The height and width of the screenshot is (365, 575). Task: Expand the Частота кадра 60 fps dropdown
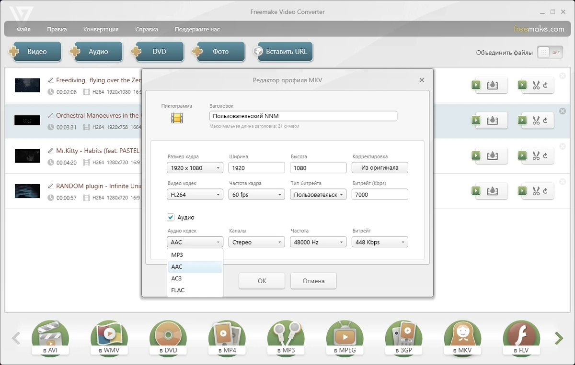point(257,195)
